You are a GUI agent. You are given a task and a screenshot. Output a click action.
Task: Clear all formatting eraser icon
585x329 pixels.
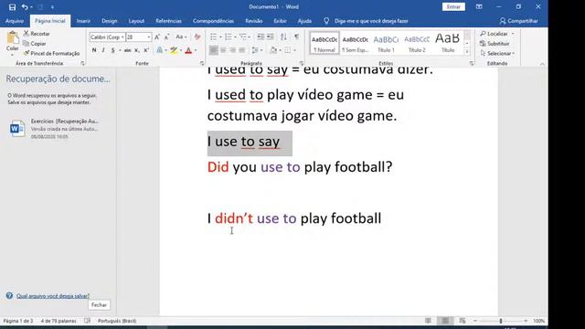click(197, 37)
